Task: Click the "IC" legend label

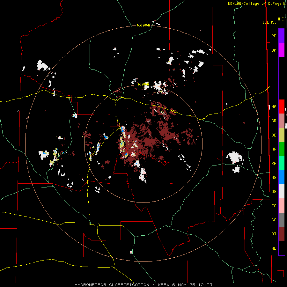Action: 274,206
